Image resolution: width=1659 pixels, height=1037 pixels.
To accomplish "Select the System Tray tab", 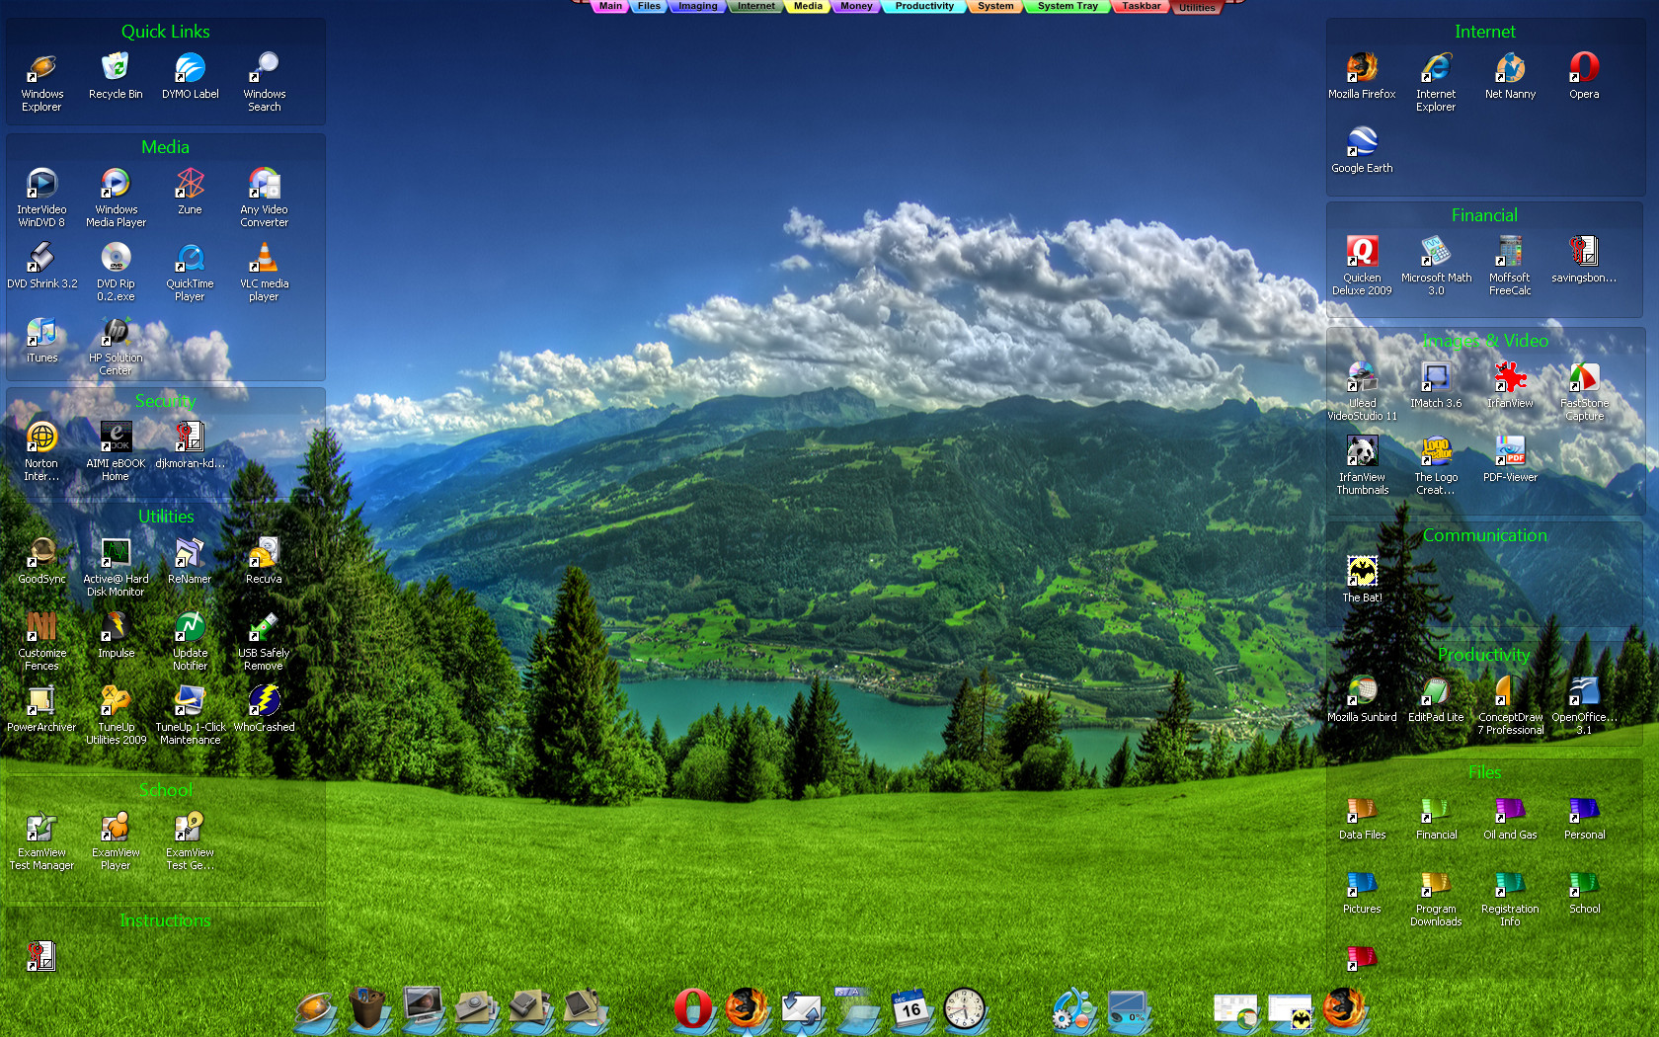I will (1067, 6).
